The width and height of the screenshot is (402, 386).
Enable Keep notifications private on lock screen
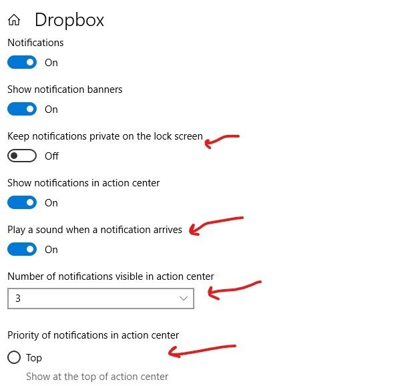(x=22, y=156)
